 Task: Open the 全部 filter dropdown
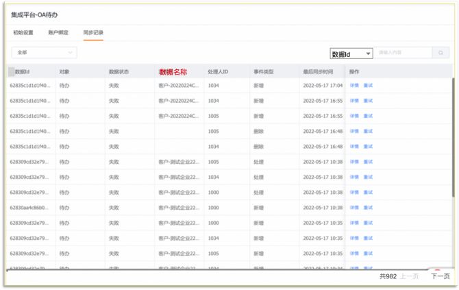44,53
